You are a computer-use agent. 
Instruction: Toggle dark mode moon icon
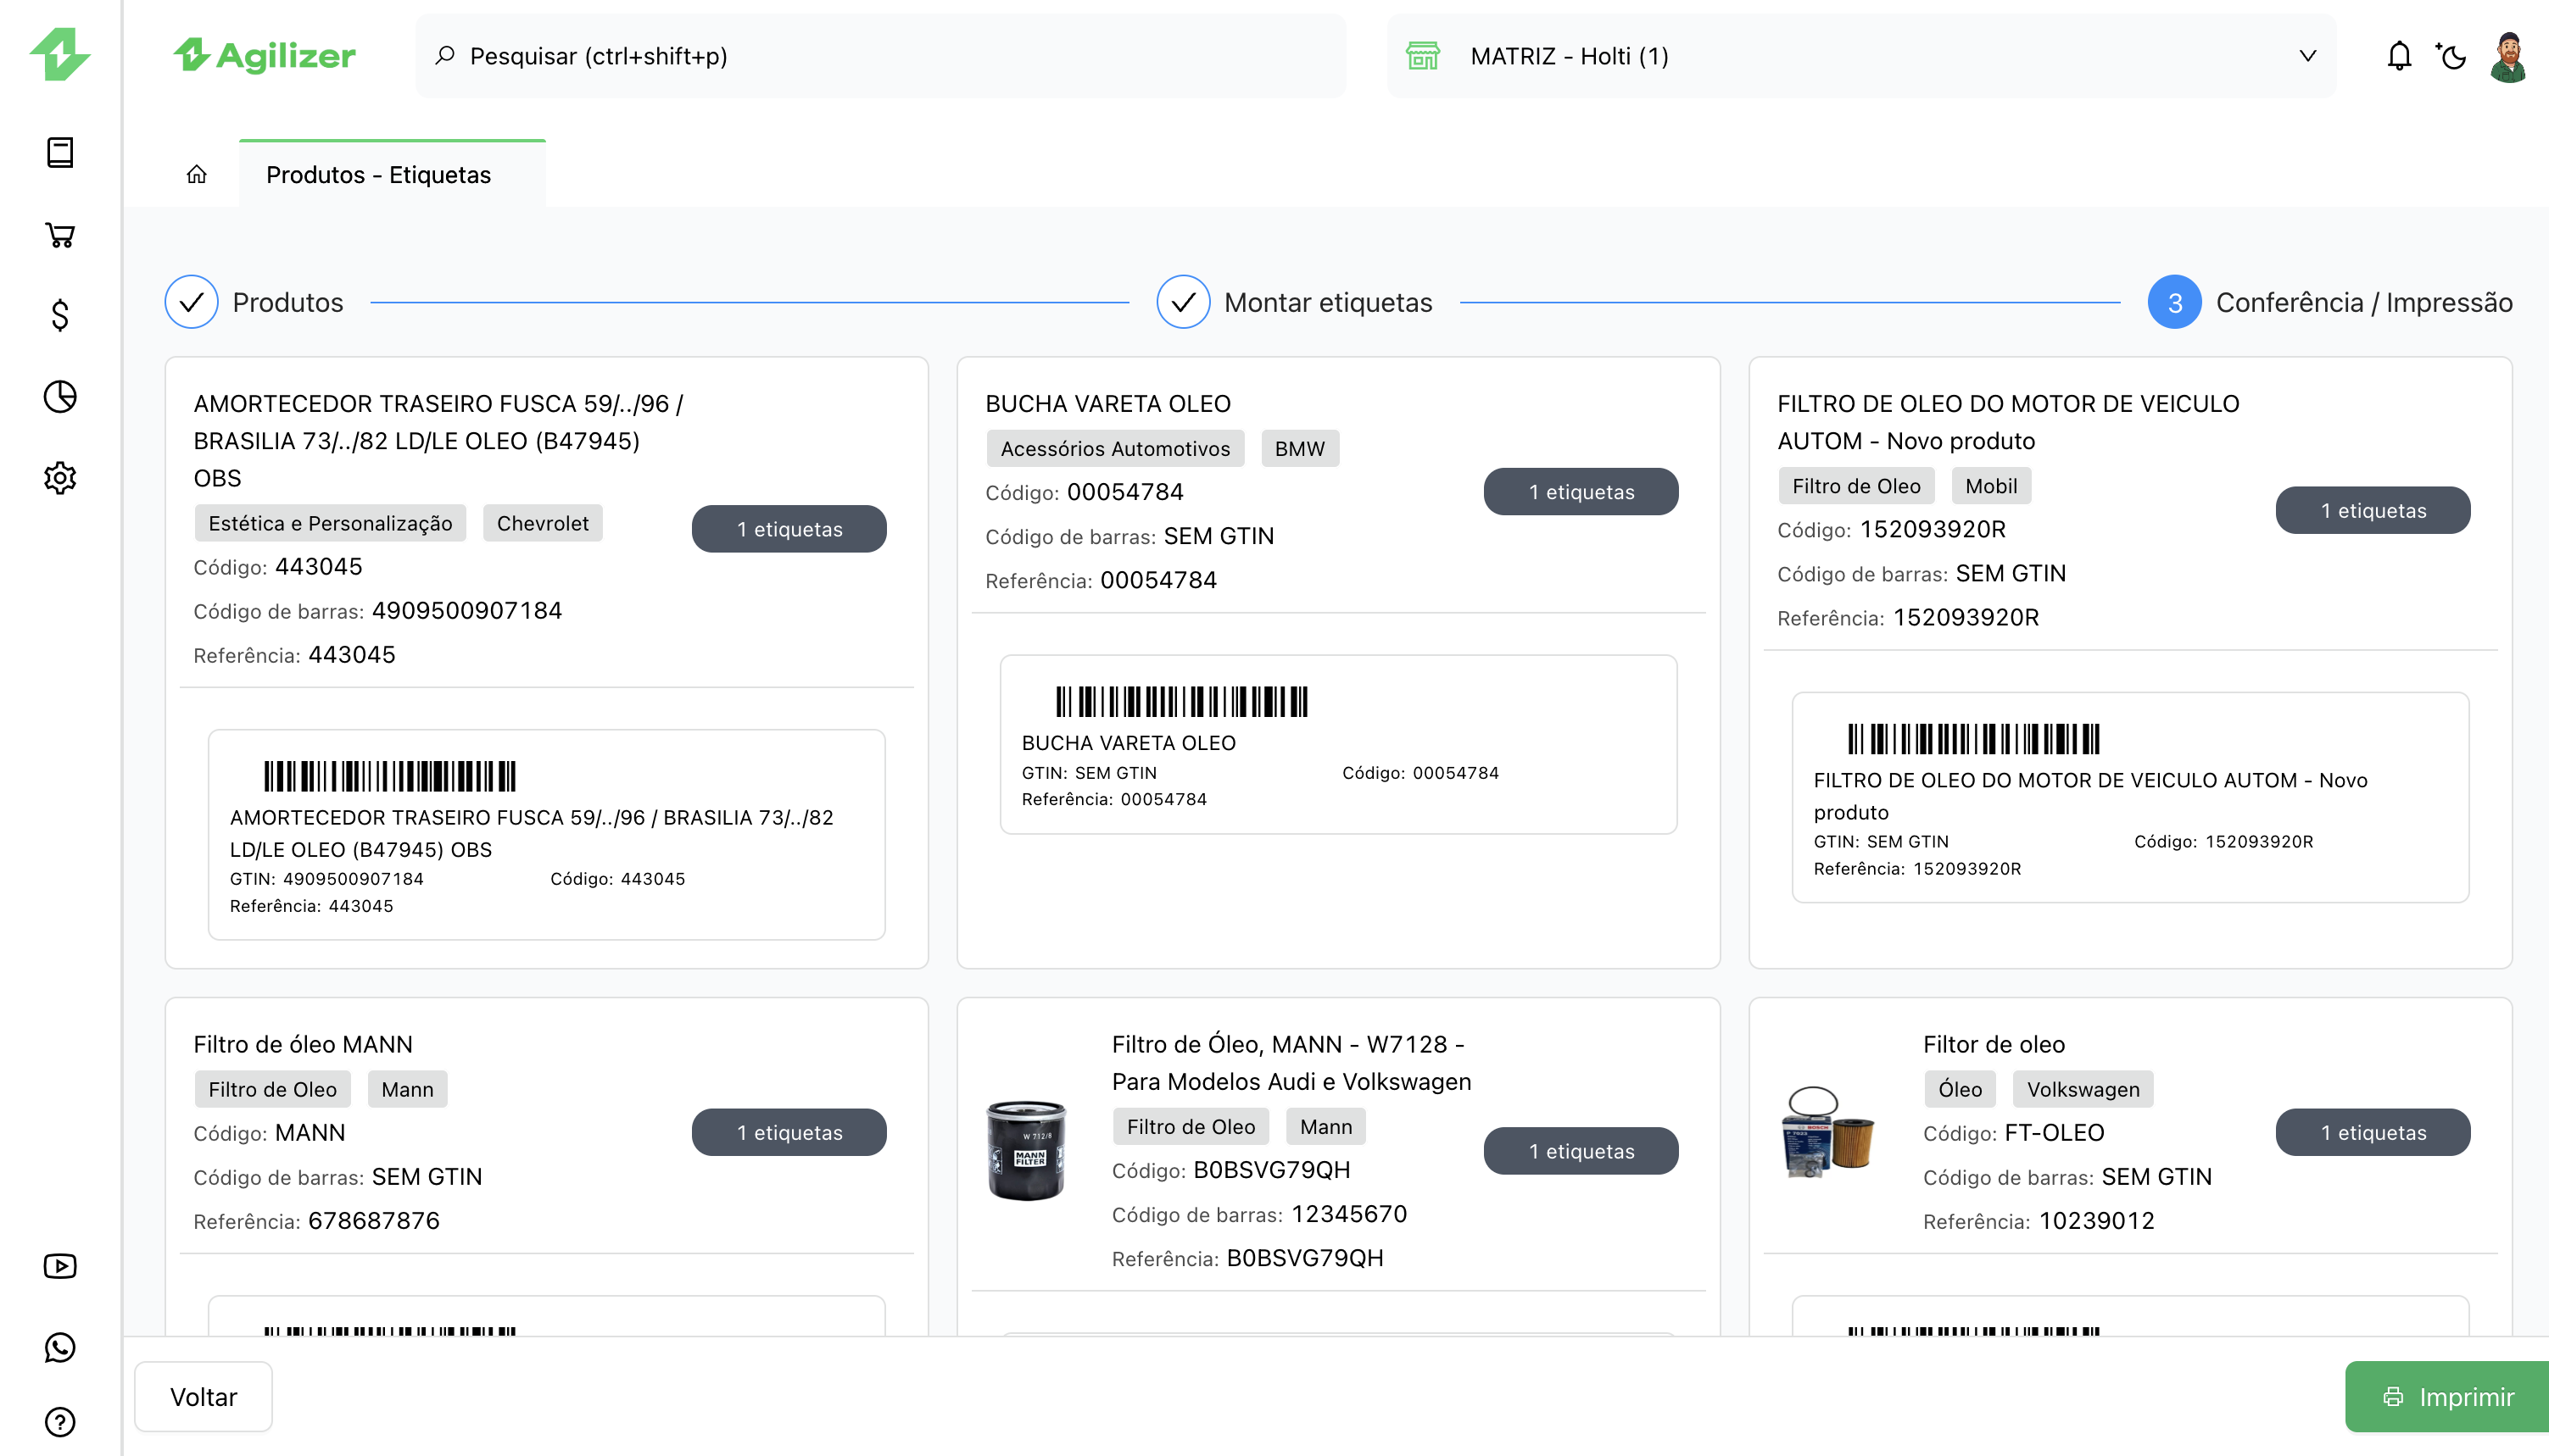pos(2452,55)
